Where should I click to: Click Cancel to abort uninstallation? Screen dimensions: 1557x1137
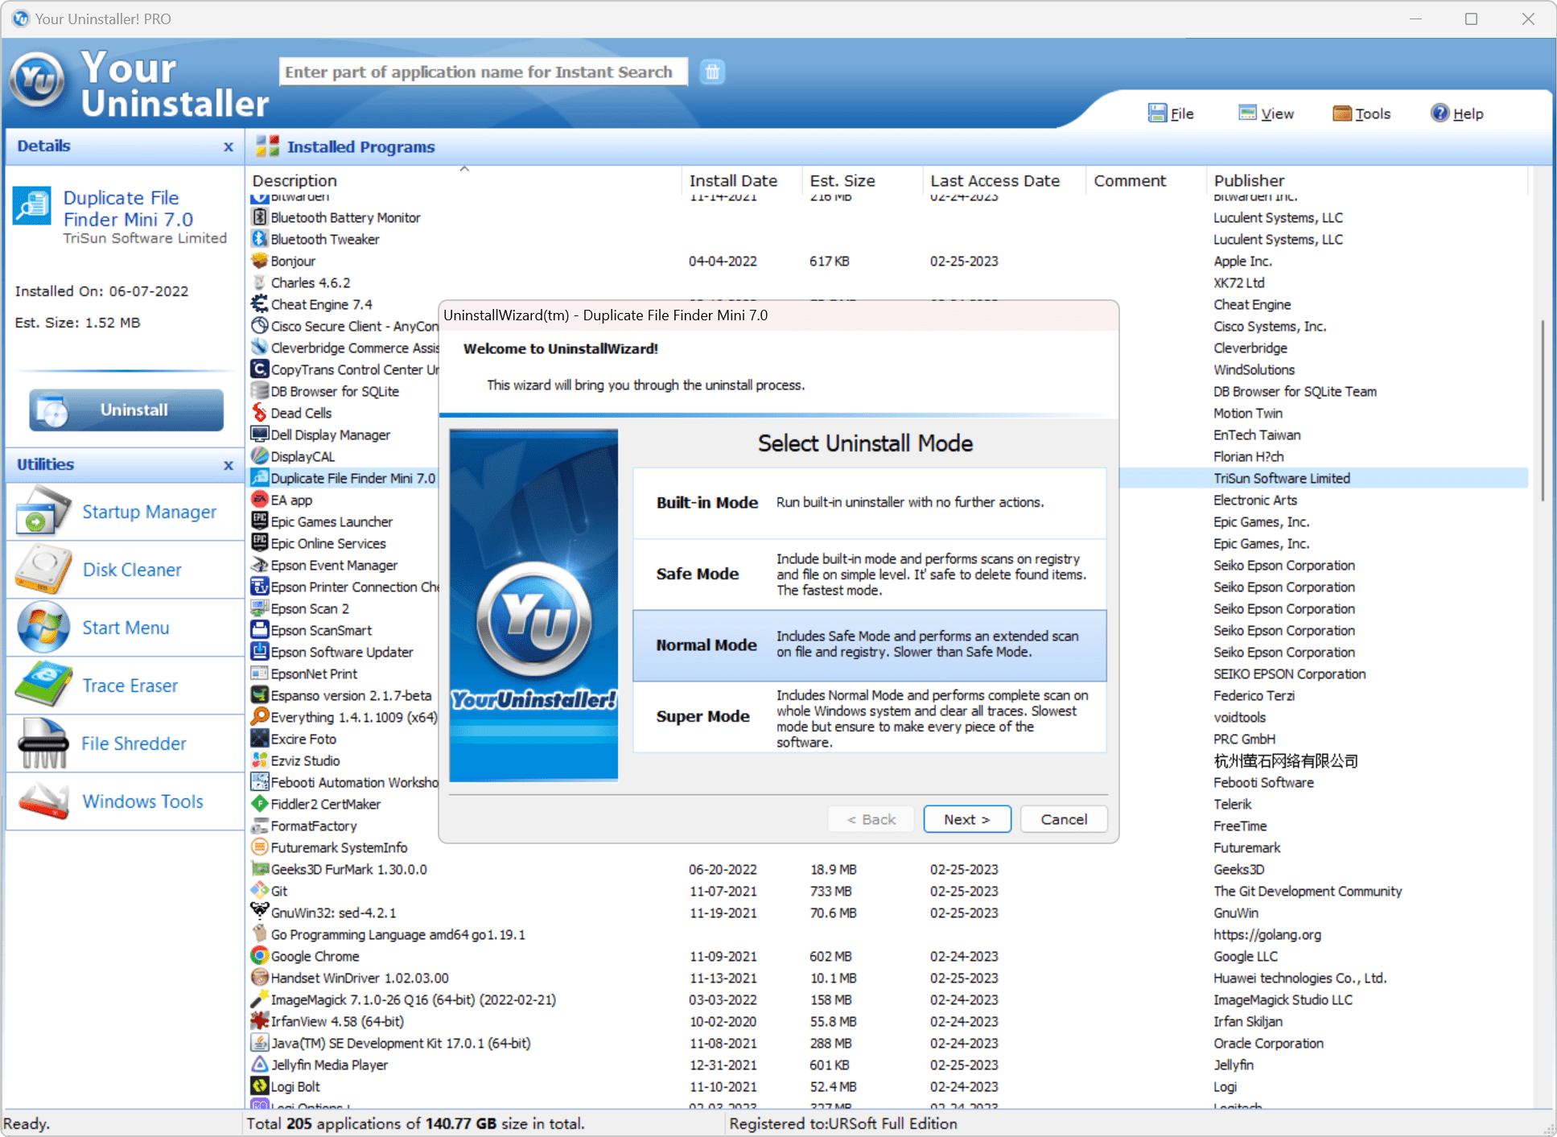[1061, 821]
